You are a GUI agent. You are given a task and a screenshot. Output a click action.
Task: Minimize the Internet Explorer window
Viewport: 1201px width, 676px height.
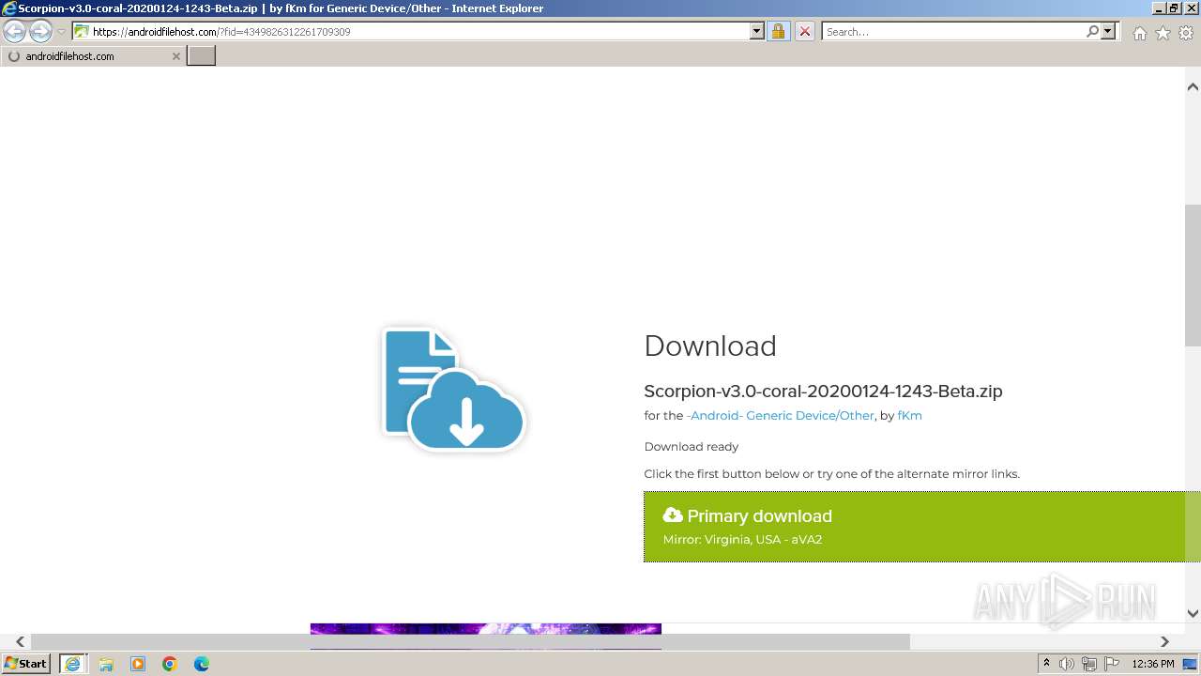click(x=1159, y=8)
